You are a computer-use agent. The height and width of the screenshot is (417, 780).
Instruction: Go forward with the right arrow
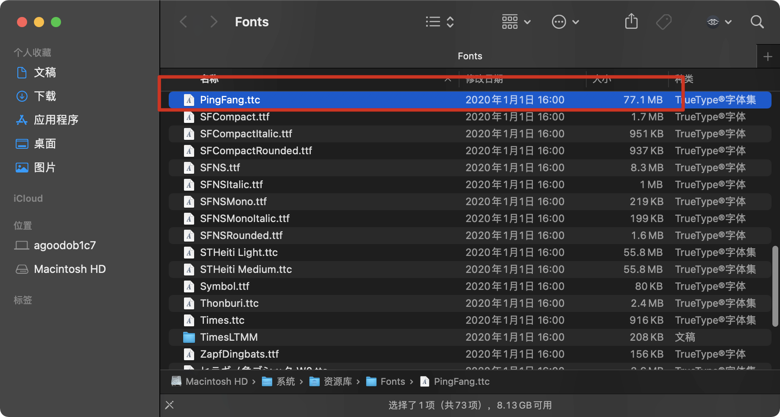click(214, 22)
